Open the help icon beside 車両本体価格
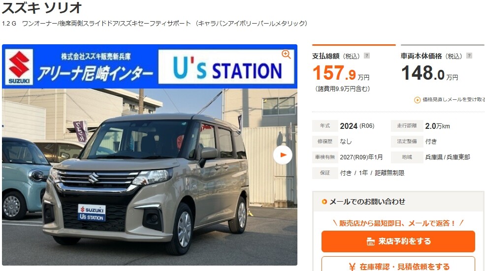This screenshot has height=271, width=485. tap(469, 56)
